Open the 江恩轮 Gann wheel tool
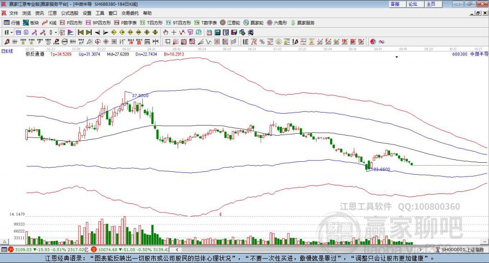Screen dimensions: 489x263 tap(230, 23)
